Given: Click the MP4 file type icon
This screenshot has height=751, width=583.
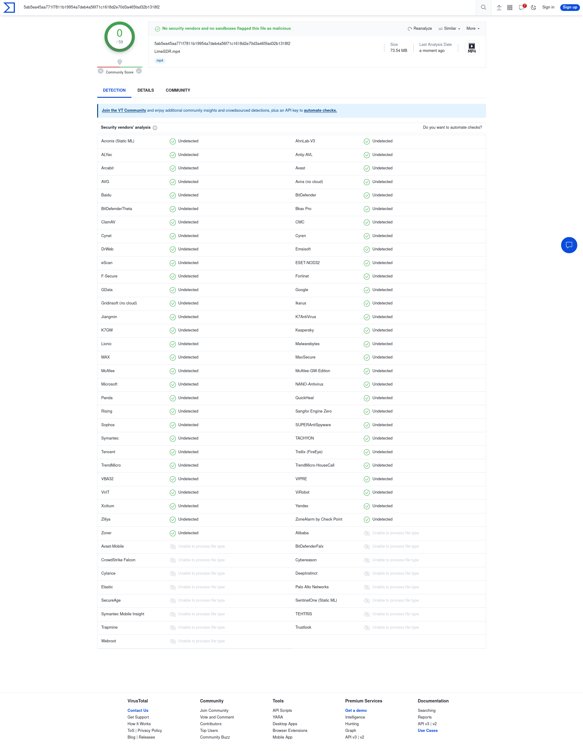Looking at the screenshot, I should coord(472,48).
